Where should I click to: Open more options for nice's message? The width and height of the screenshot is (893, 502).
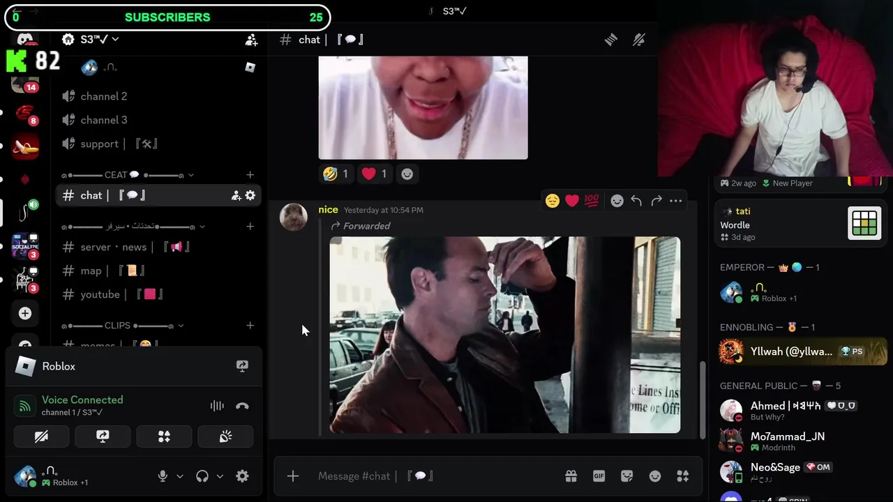click(x=676, y=201)
